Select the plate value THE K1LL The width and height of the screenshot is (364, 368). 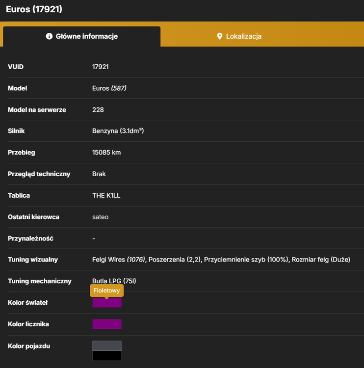106,195
